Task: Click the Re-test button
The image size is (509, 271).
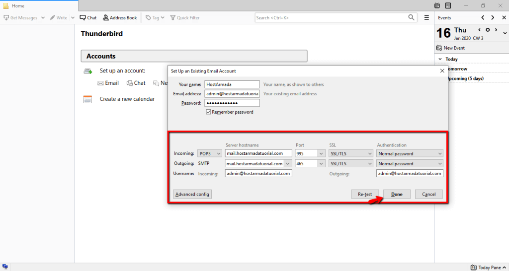Action: (x=365, y=194)
